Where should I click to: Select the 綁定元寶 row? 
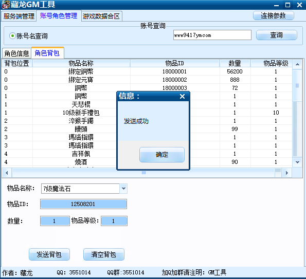(x=147, y=80)
